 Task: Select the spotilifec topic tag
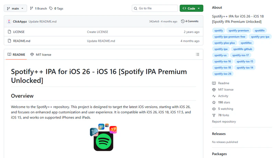point(246,43)
